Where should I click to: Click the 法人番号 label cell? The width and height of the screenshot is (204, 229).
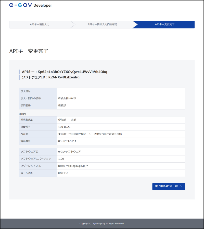coord(38,91)
